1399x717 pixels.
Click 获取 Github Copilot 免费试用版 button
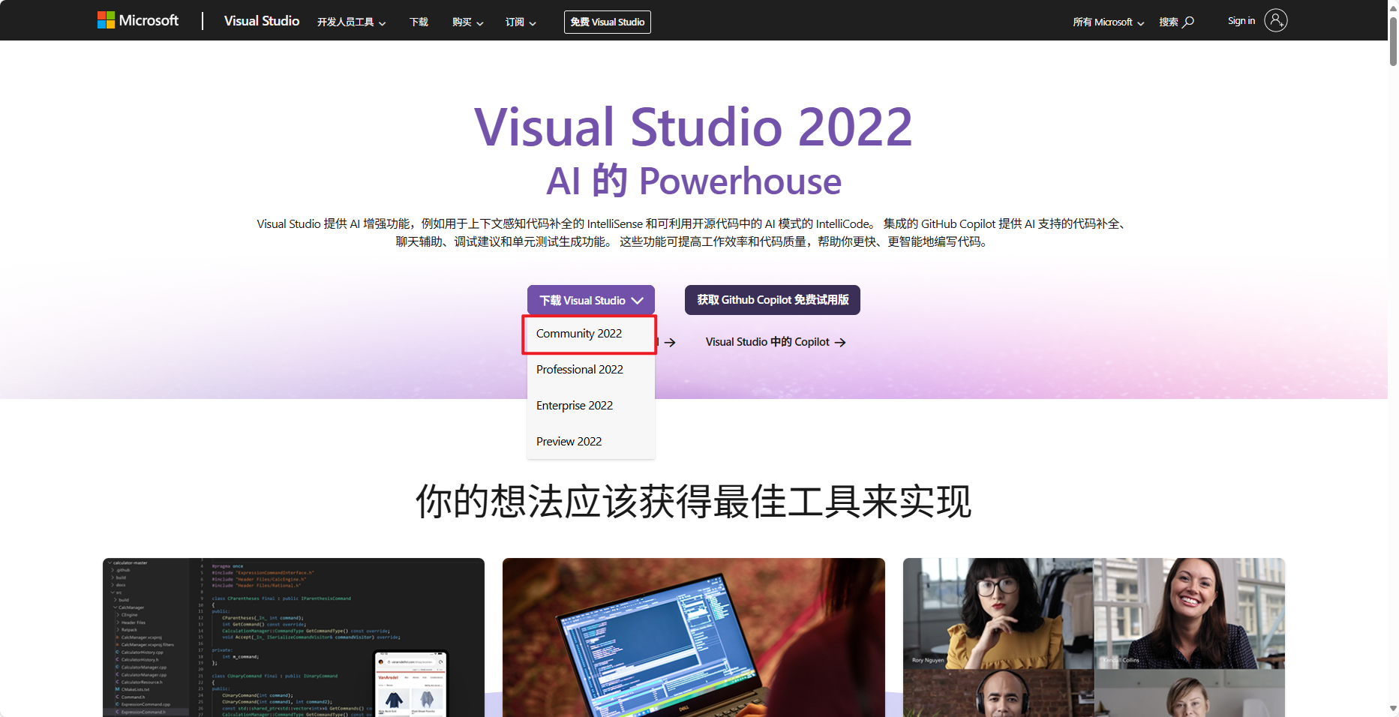click(772, 300)
